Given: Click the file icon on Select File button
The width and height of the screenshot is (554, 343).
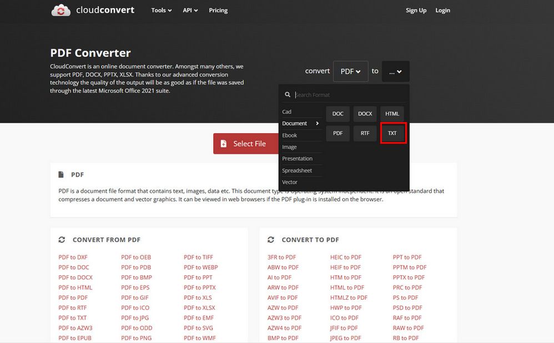Looking at the screenshot, I should tap(223, 143).
